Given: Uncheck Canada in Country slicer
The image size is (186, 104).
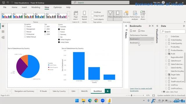Looking at the screenshot, I should click(x=59, y=29).
